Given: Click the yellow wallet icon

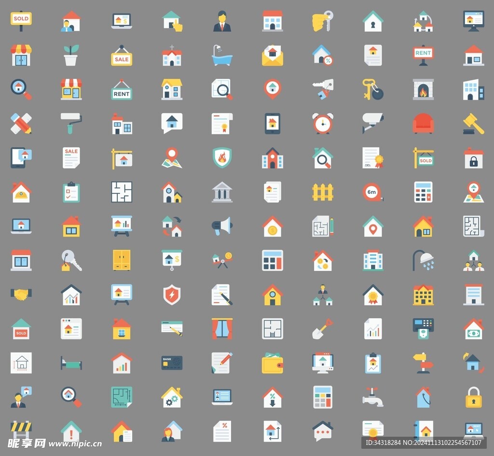Looking at the screenshot, I should 273,363.
